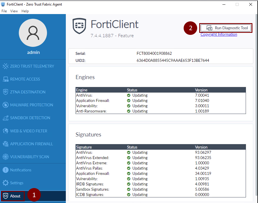This screenshot has height=203, width=258.
Task: Click Application Firewall signature version 34.00119
Action: coord(203,173)
